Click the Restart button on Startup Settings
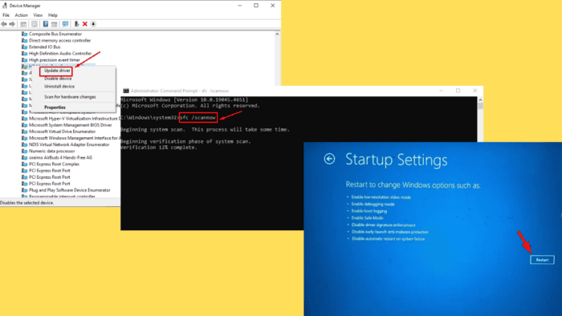 pyautogui.click(x=542, y=260)
